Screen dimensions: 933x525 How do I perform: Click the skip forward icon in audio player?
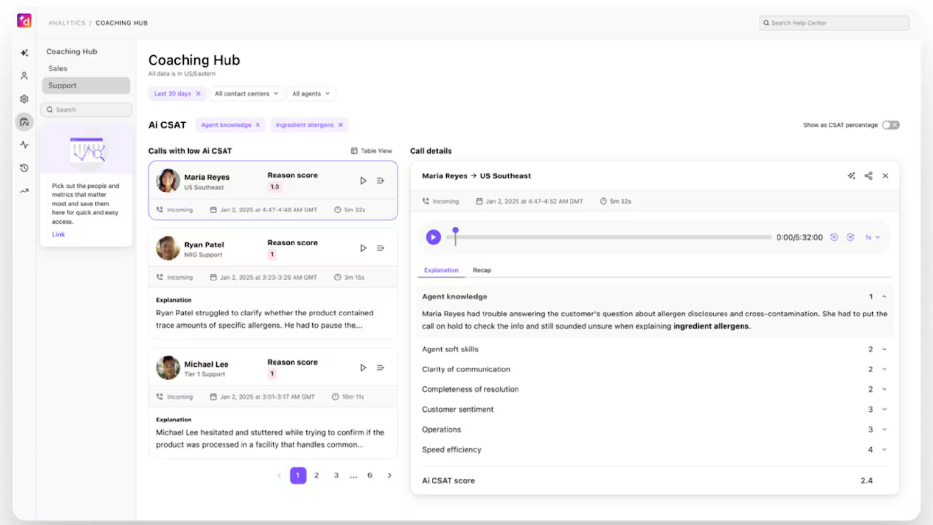pyautogui.click(x=850, y=237)
